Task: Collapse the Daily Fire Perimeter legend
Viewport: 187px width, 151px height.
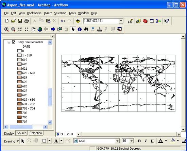Action: point(9,42)
